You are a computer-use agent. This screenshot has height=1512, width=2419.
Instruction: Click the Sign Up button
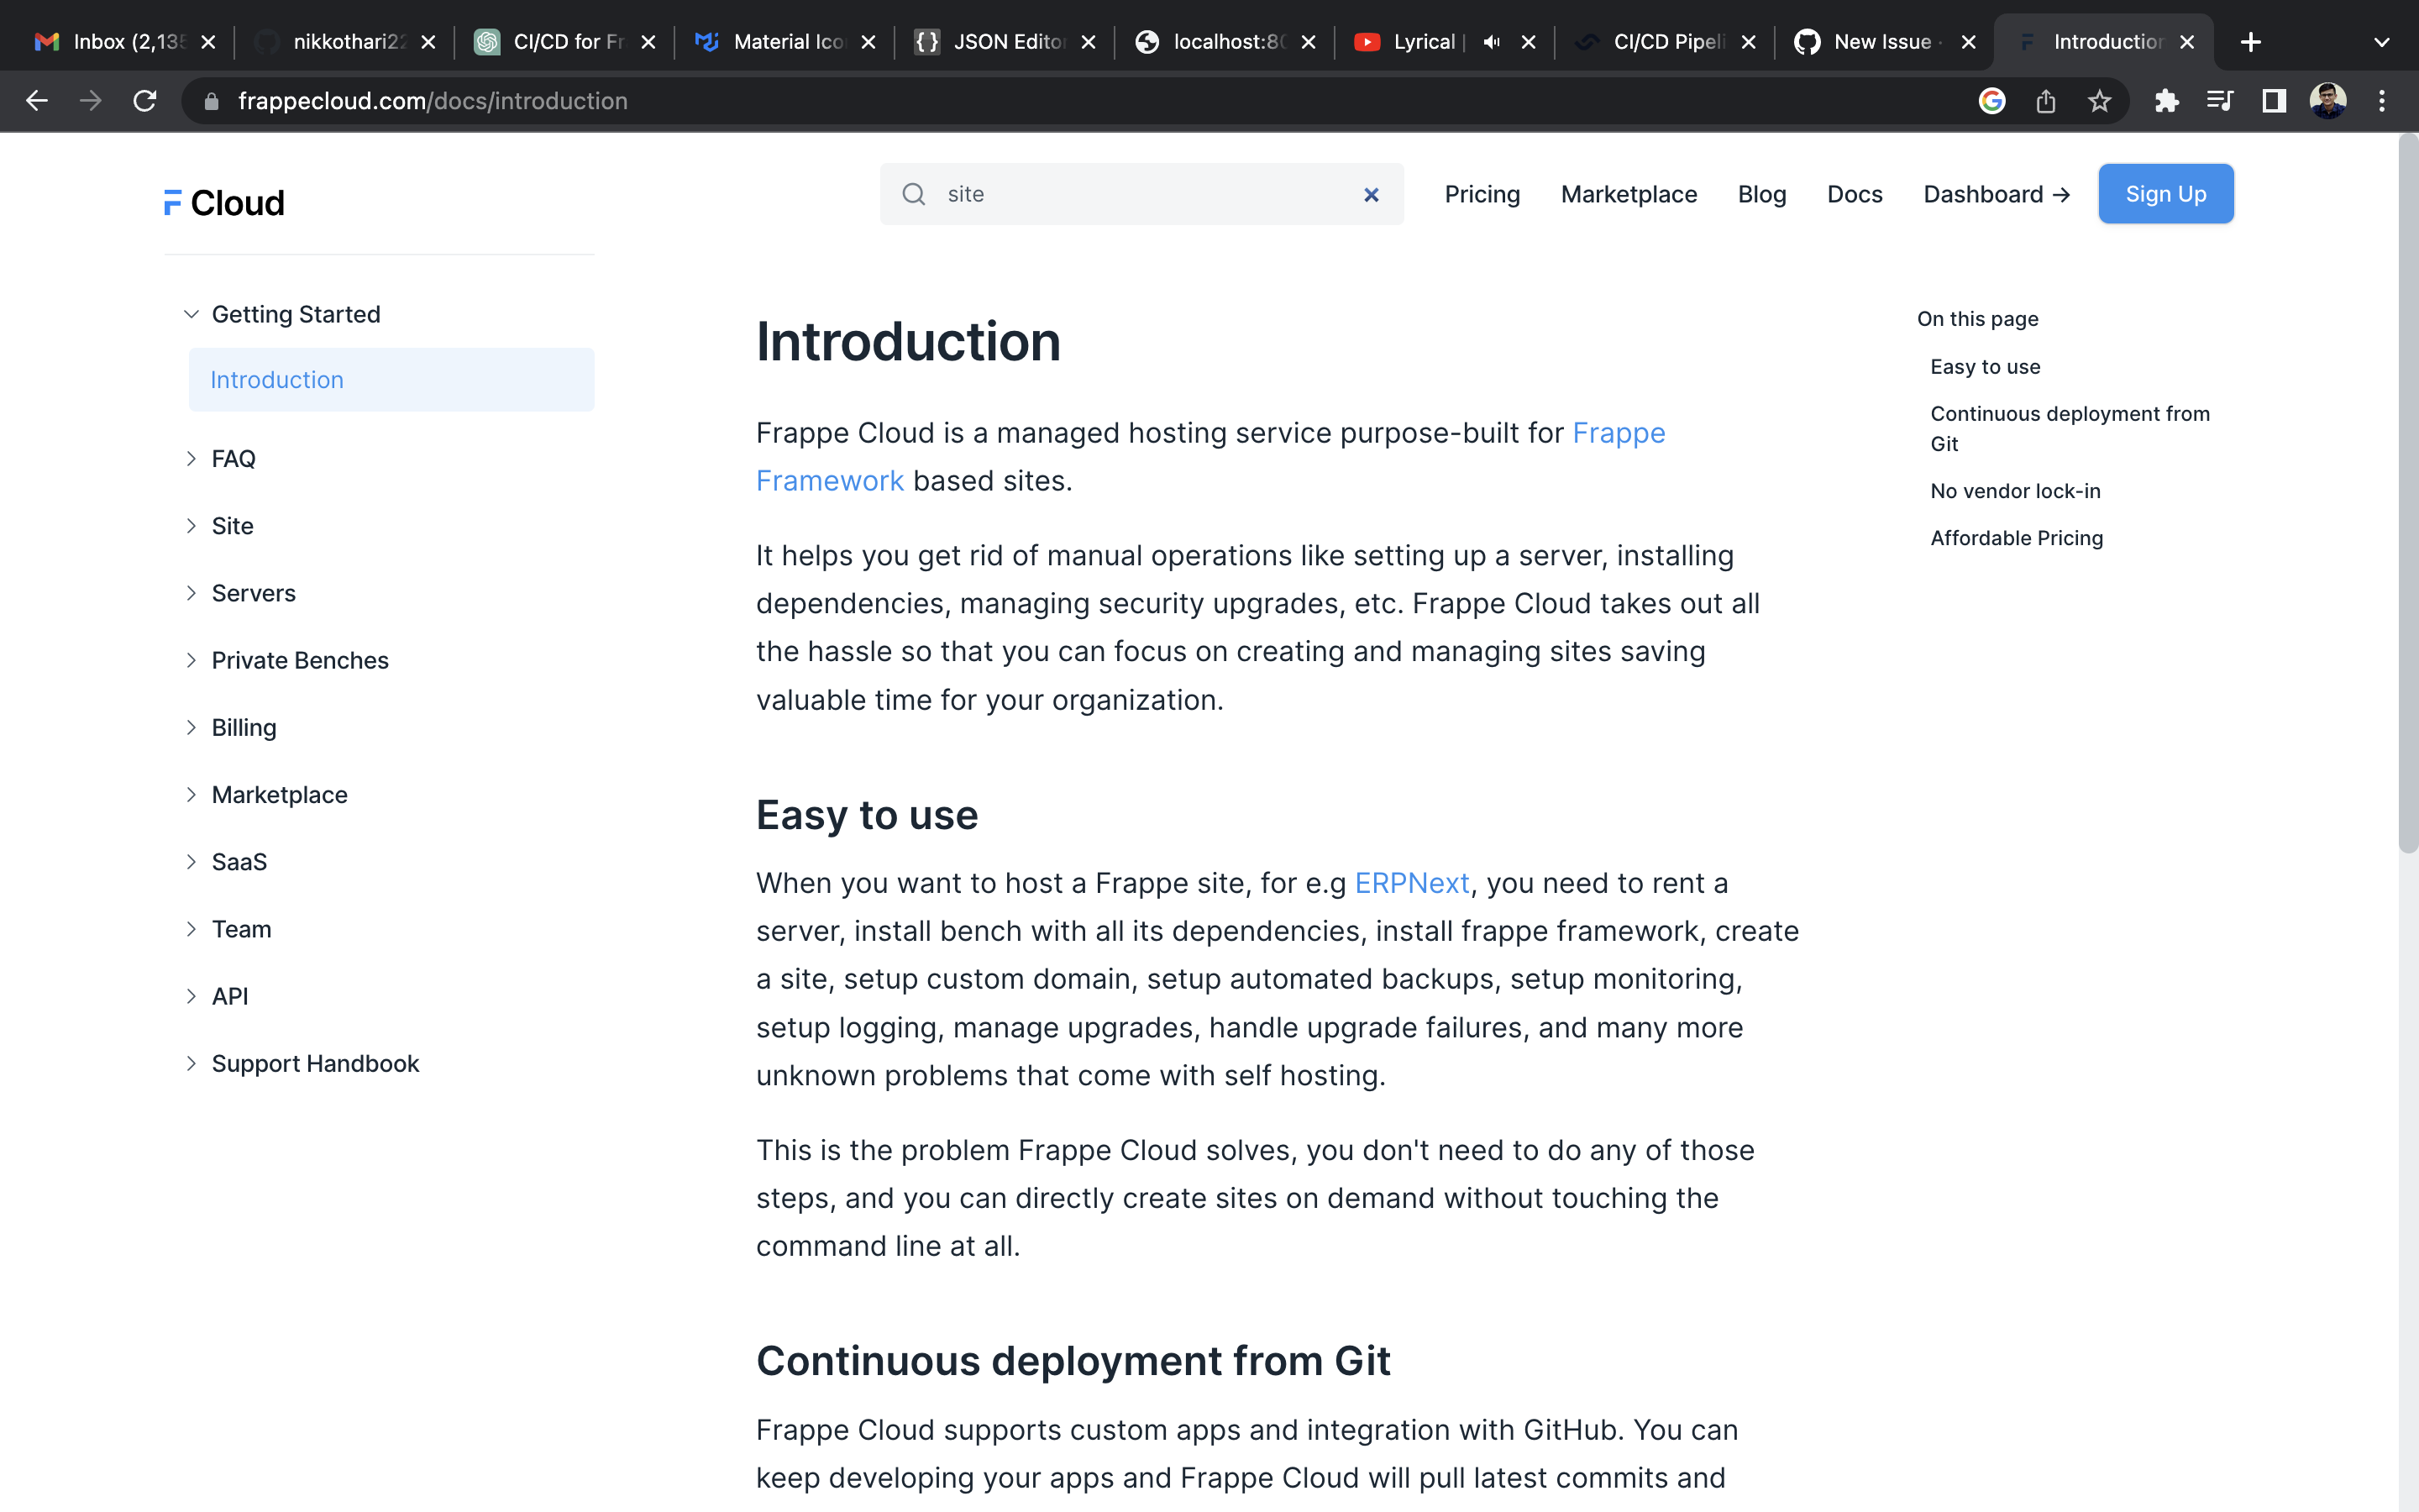[2165, 193]
